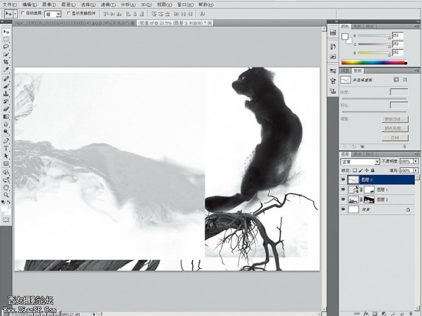Open the Mini Bridge dock icon
The height and width of the screenshot is (316, 422).
pyautogui.click(x=333, y=33)
